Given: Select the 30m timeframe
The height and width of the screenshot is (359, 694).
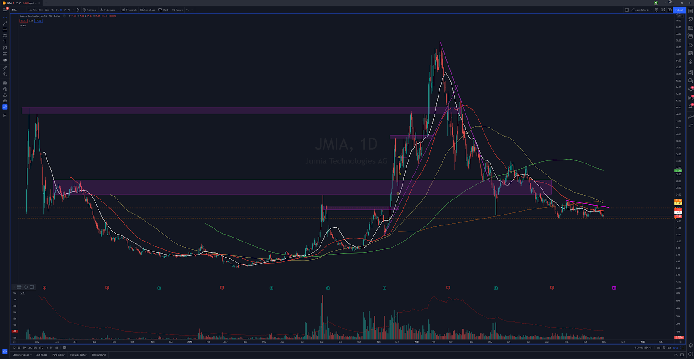Looking at the screenshot, I should [47, 10].
